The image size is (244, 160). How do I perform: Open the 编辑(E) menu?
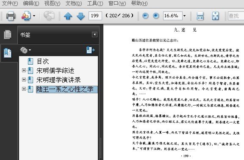[x=31, y=3]
